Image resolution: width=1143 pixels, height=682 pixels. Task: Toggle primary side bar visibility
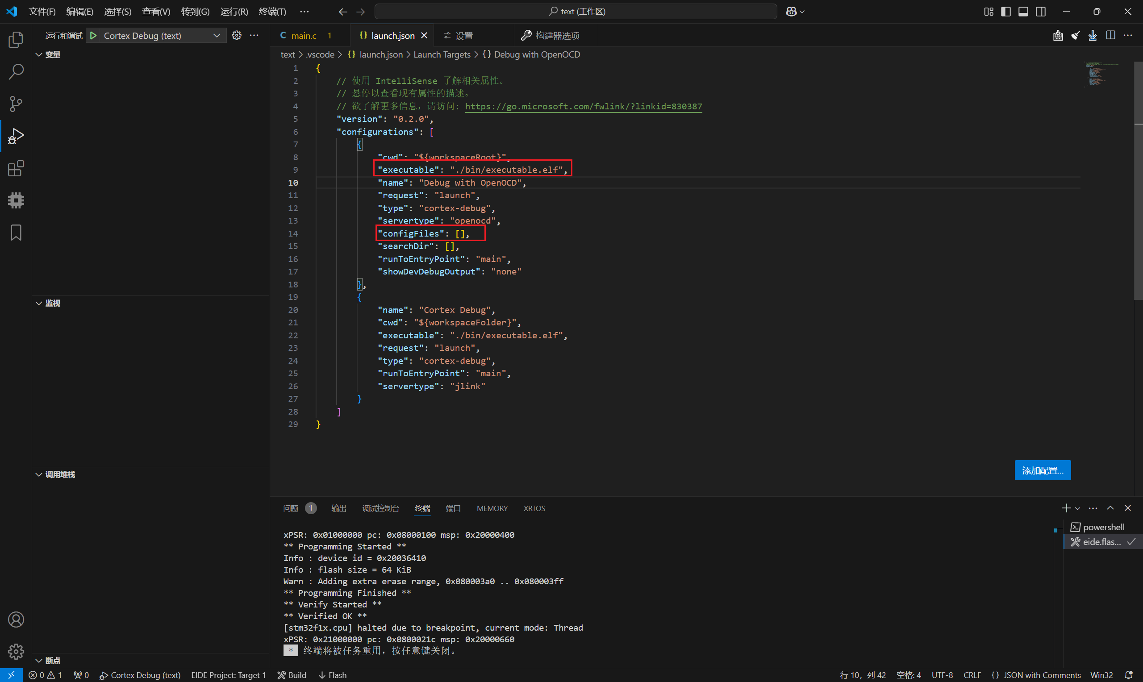(x=1005, y=12)
